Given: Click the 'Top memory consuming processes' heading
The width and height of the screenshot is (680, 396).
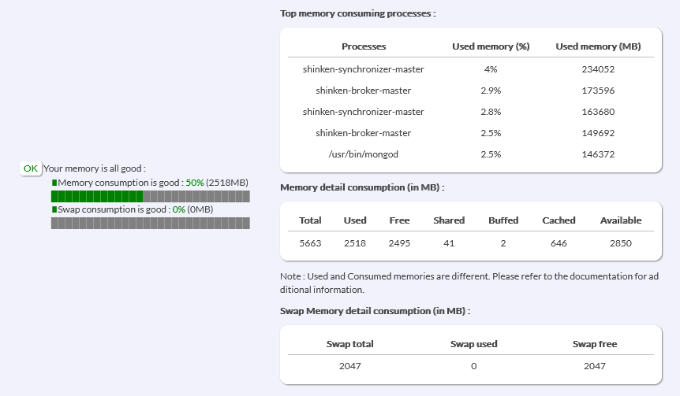Looking at the screenshot, I should pyautogui.click(x=357, y=14).
